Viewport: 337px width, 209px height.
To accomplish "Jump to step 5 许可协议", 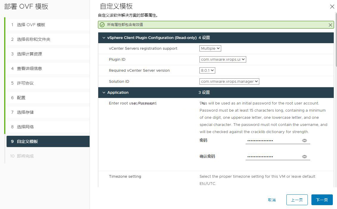I will point(25,83).
